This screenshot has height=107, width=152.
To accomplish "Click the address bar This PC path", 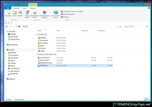I will pyautogui.click(x=25, y=26).
